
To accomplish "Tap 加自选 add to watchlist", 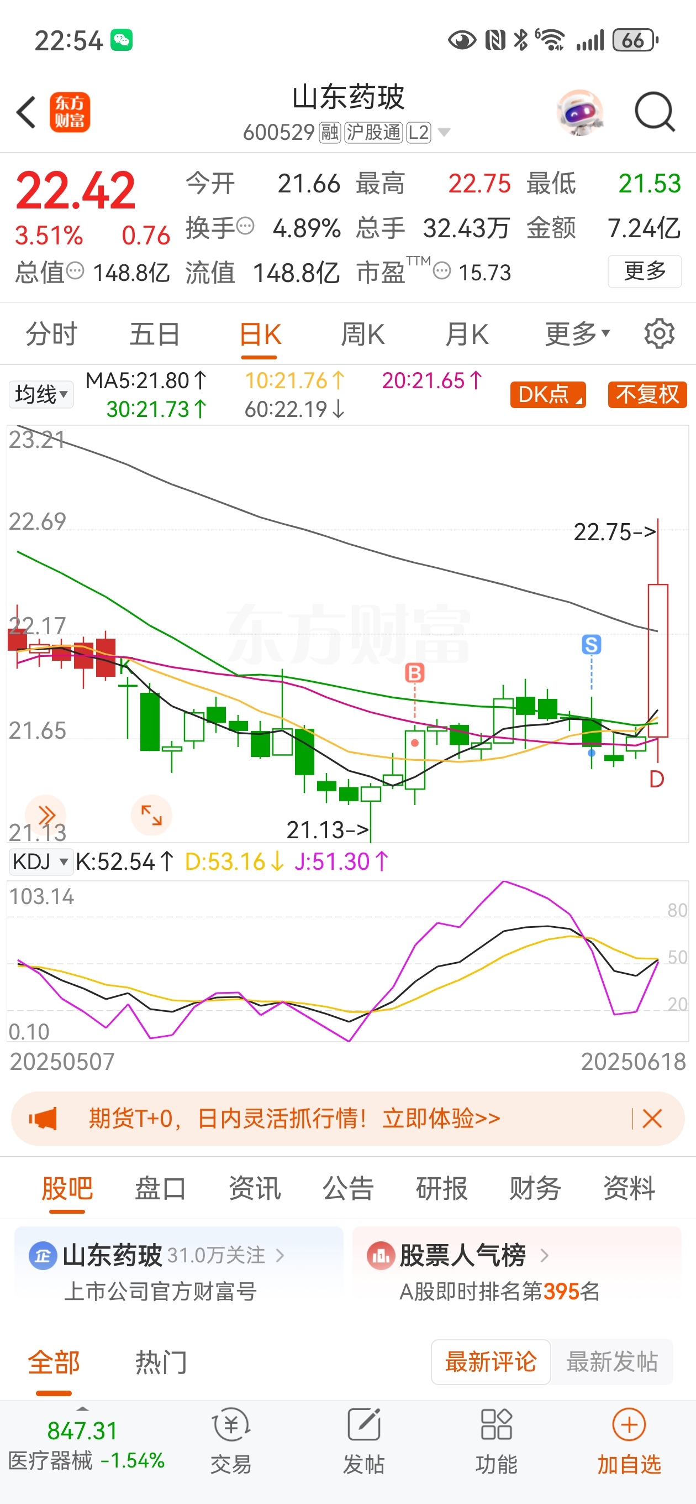I will tap(629, 1442).
